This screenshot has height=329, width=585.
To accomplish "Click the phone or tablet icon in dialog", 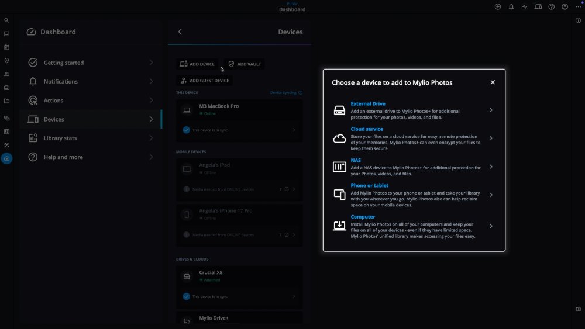I will 339,195.
